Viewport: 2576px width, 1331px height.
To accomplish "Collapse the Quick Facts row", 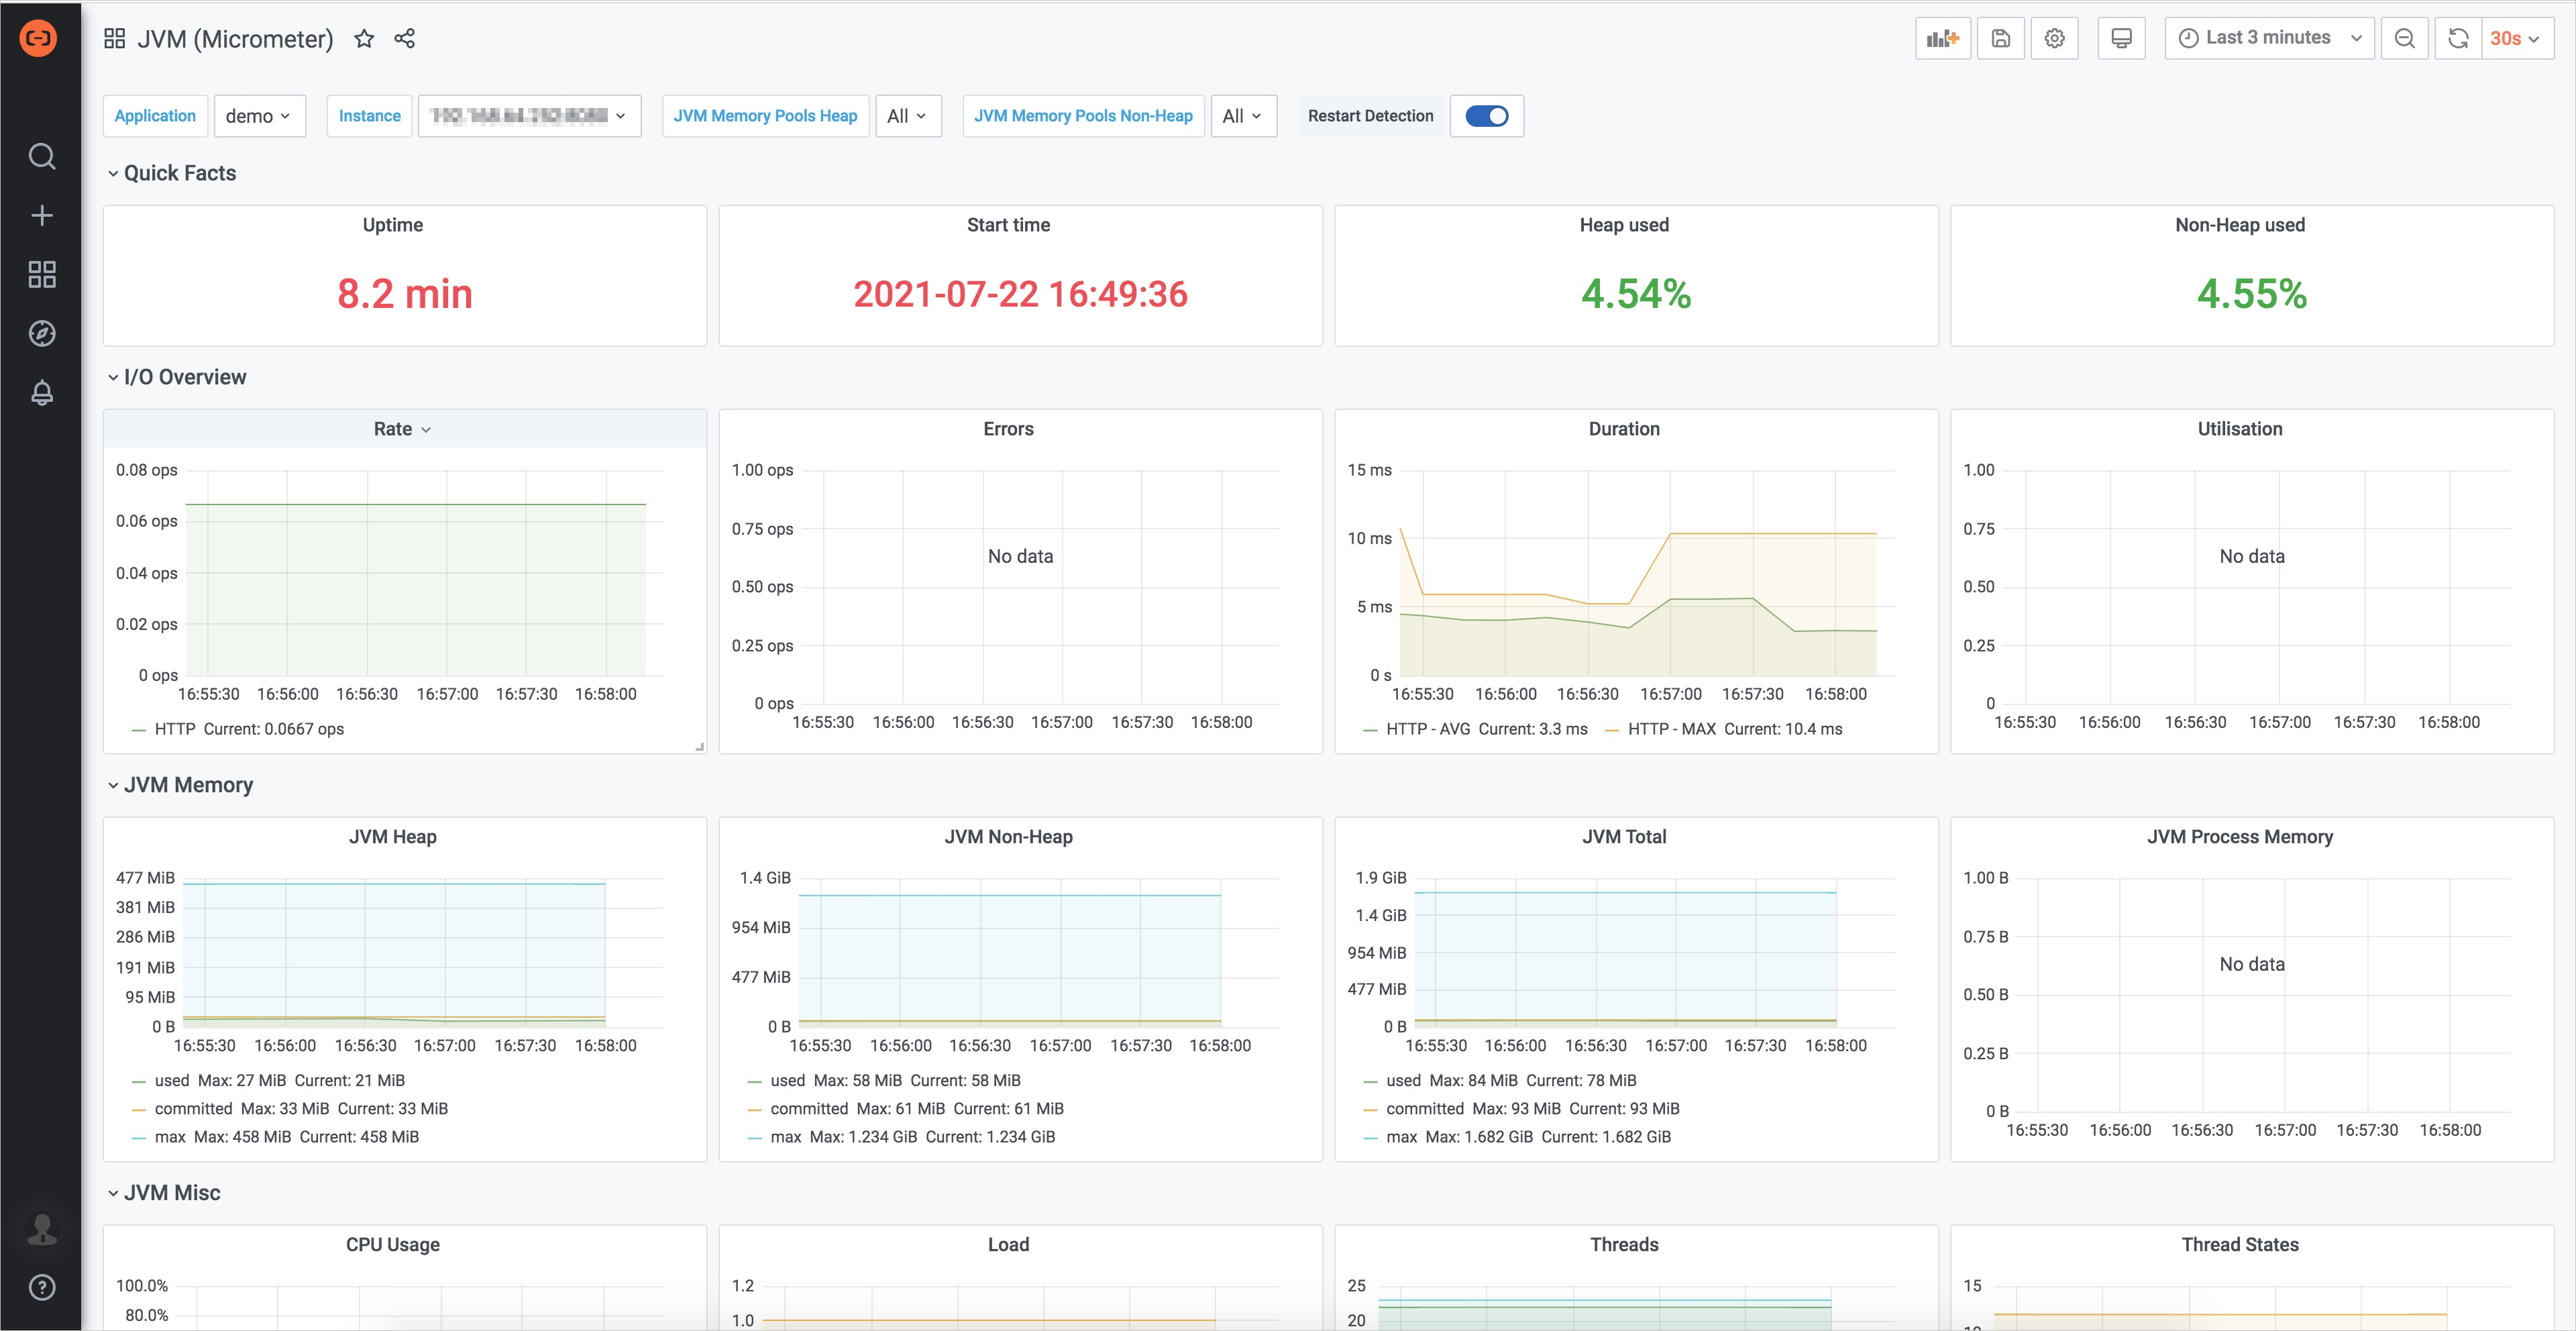I will [171, 173].
